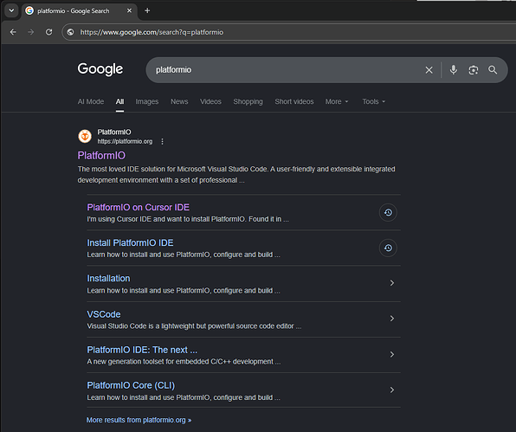Switch to the AI Mode tab
The image size is (516, 432).
click(91, 101)
